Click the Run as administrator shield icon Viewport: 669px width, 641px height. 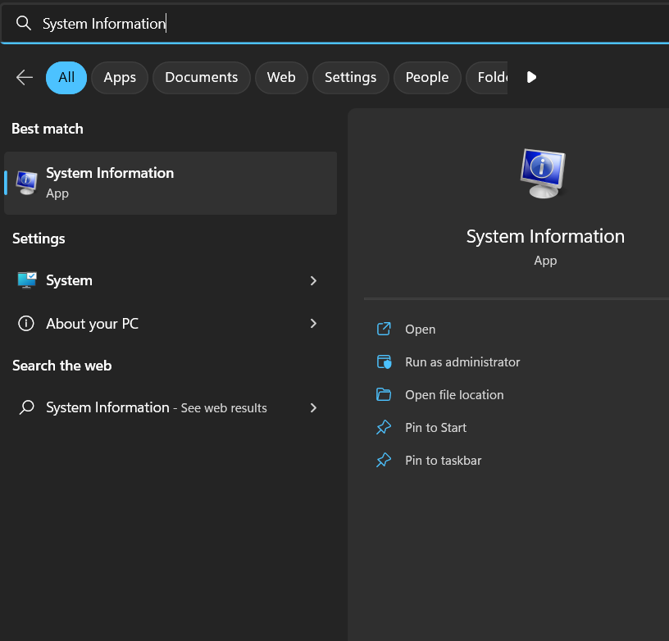pos(384,361)
